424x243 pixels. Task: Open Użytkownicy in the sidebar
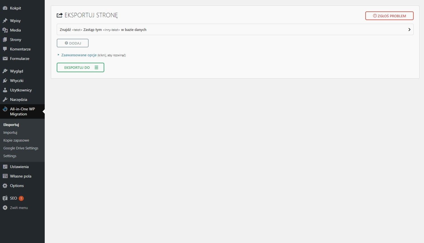[21, 90]
